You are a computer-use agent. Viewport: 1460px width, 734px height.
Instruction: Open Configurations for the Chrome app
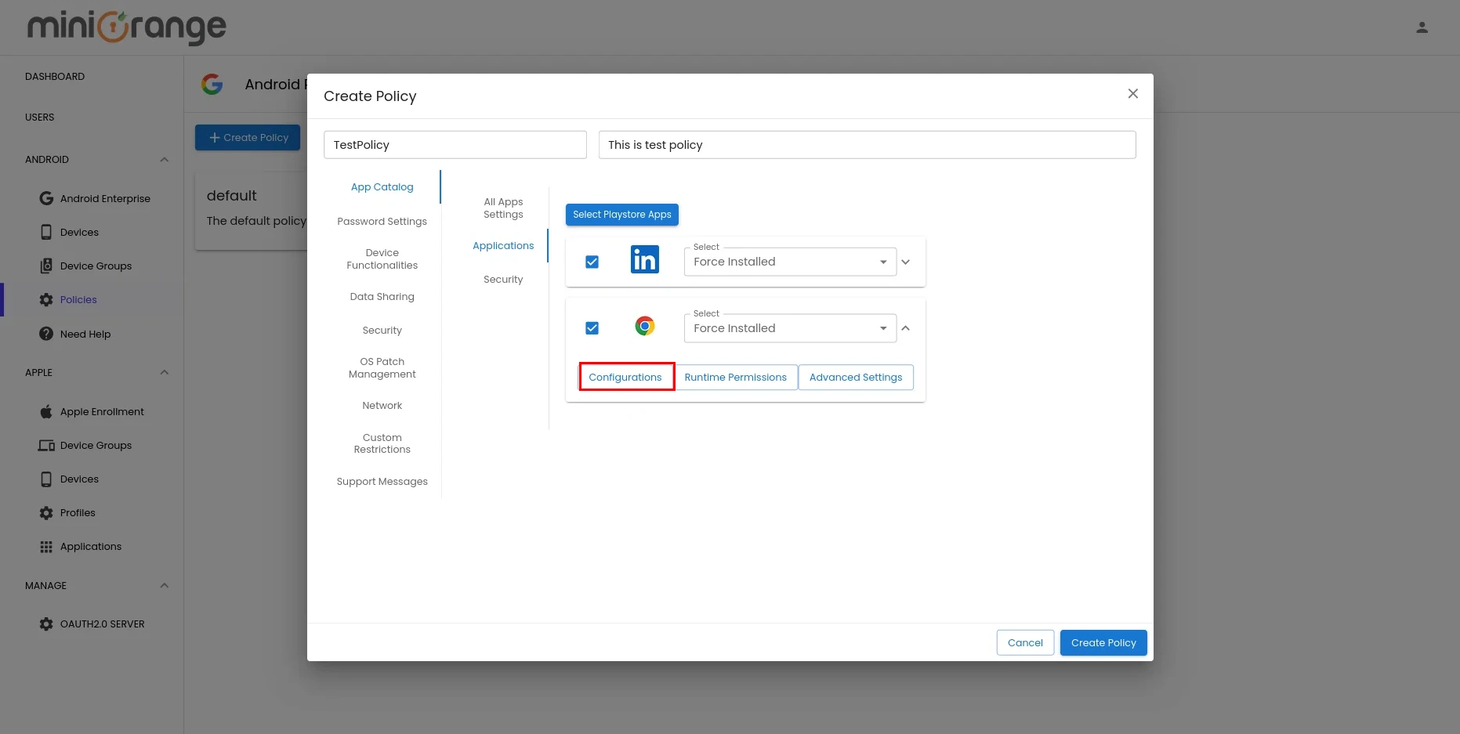(625, 377)
